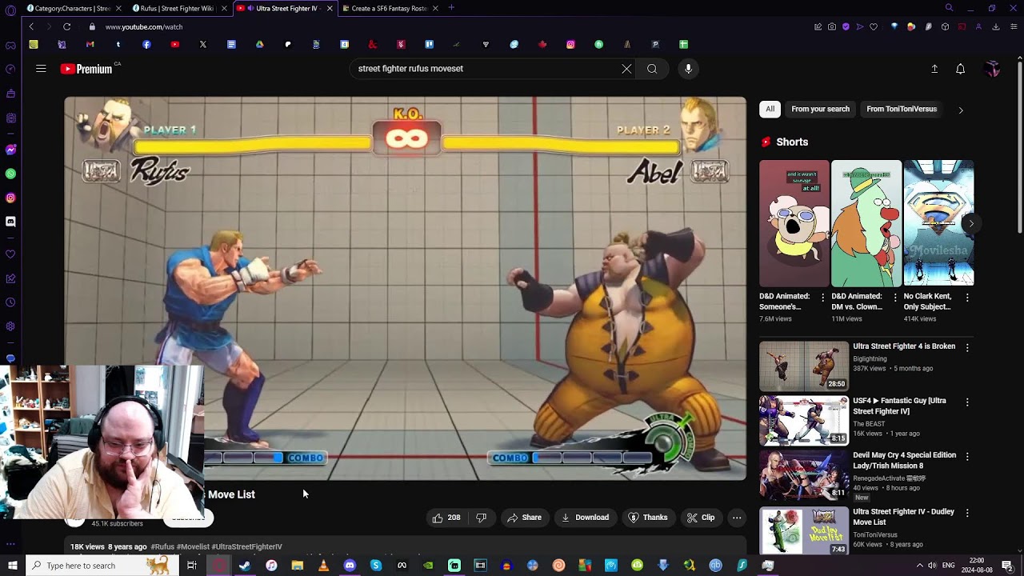Image resolution: width=1024 pixels, height=576 pixels.
Task: Open YouTube notifications bell
Action: point(961,69)
